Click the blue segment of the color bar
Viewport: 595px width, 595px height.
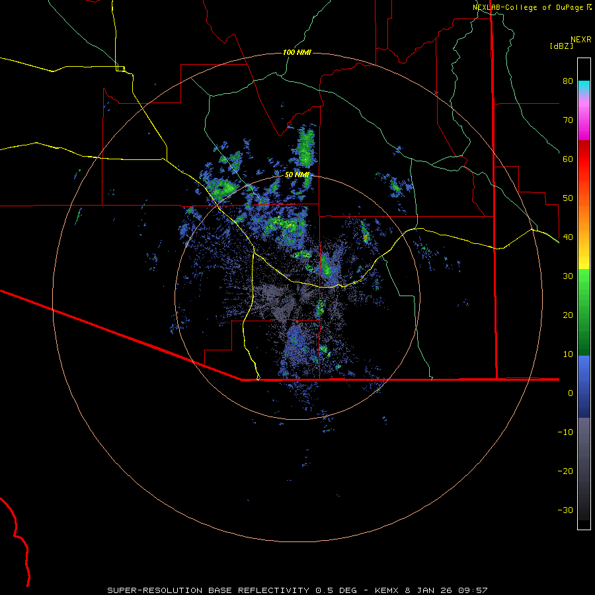coord(584,386)
